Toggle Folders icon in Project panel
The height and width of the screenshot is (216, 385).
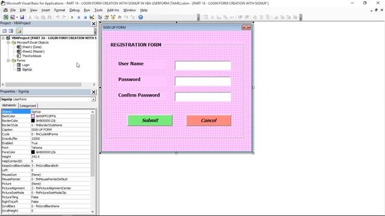click(19, 31)
